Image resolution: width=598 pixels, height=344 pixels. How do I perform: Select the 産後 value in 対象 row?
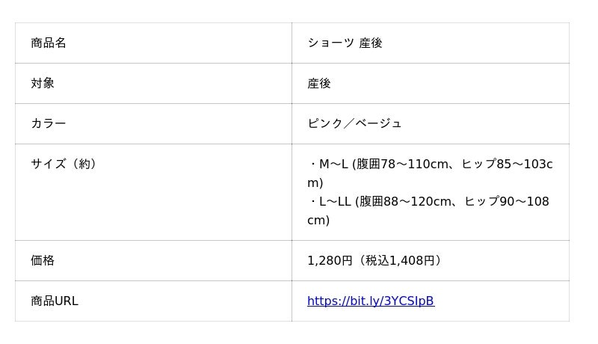pos(319,84)
